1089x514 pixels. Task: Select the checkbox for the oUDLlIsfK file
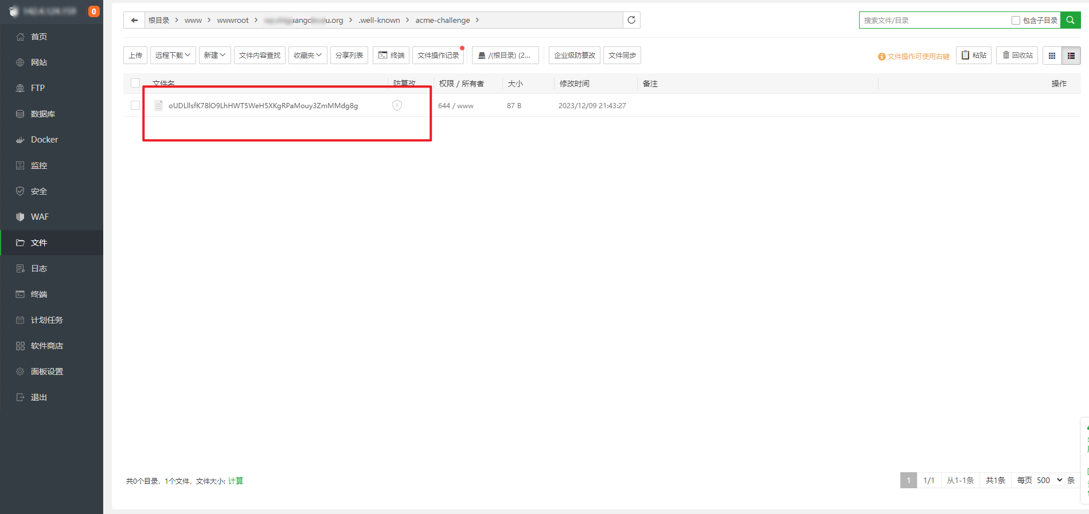(135, 105)
